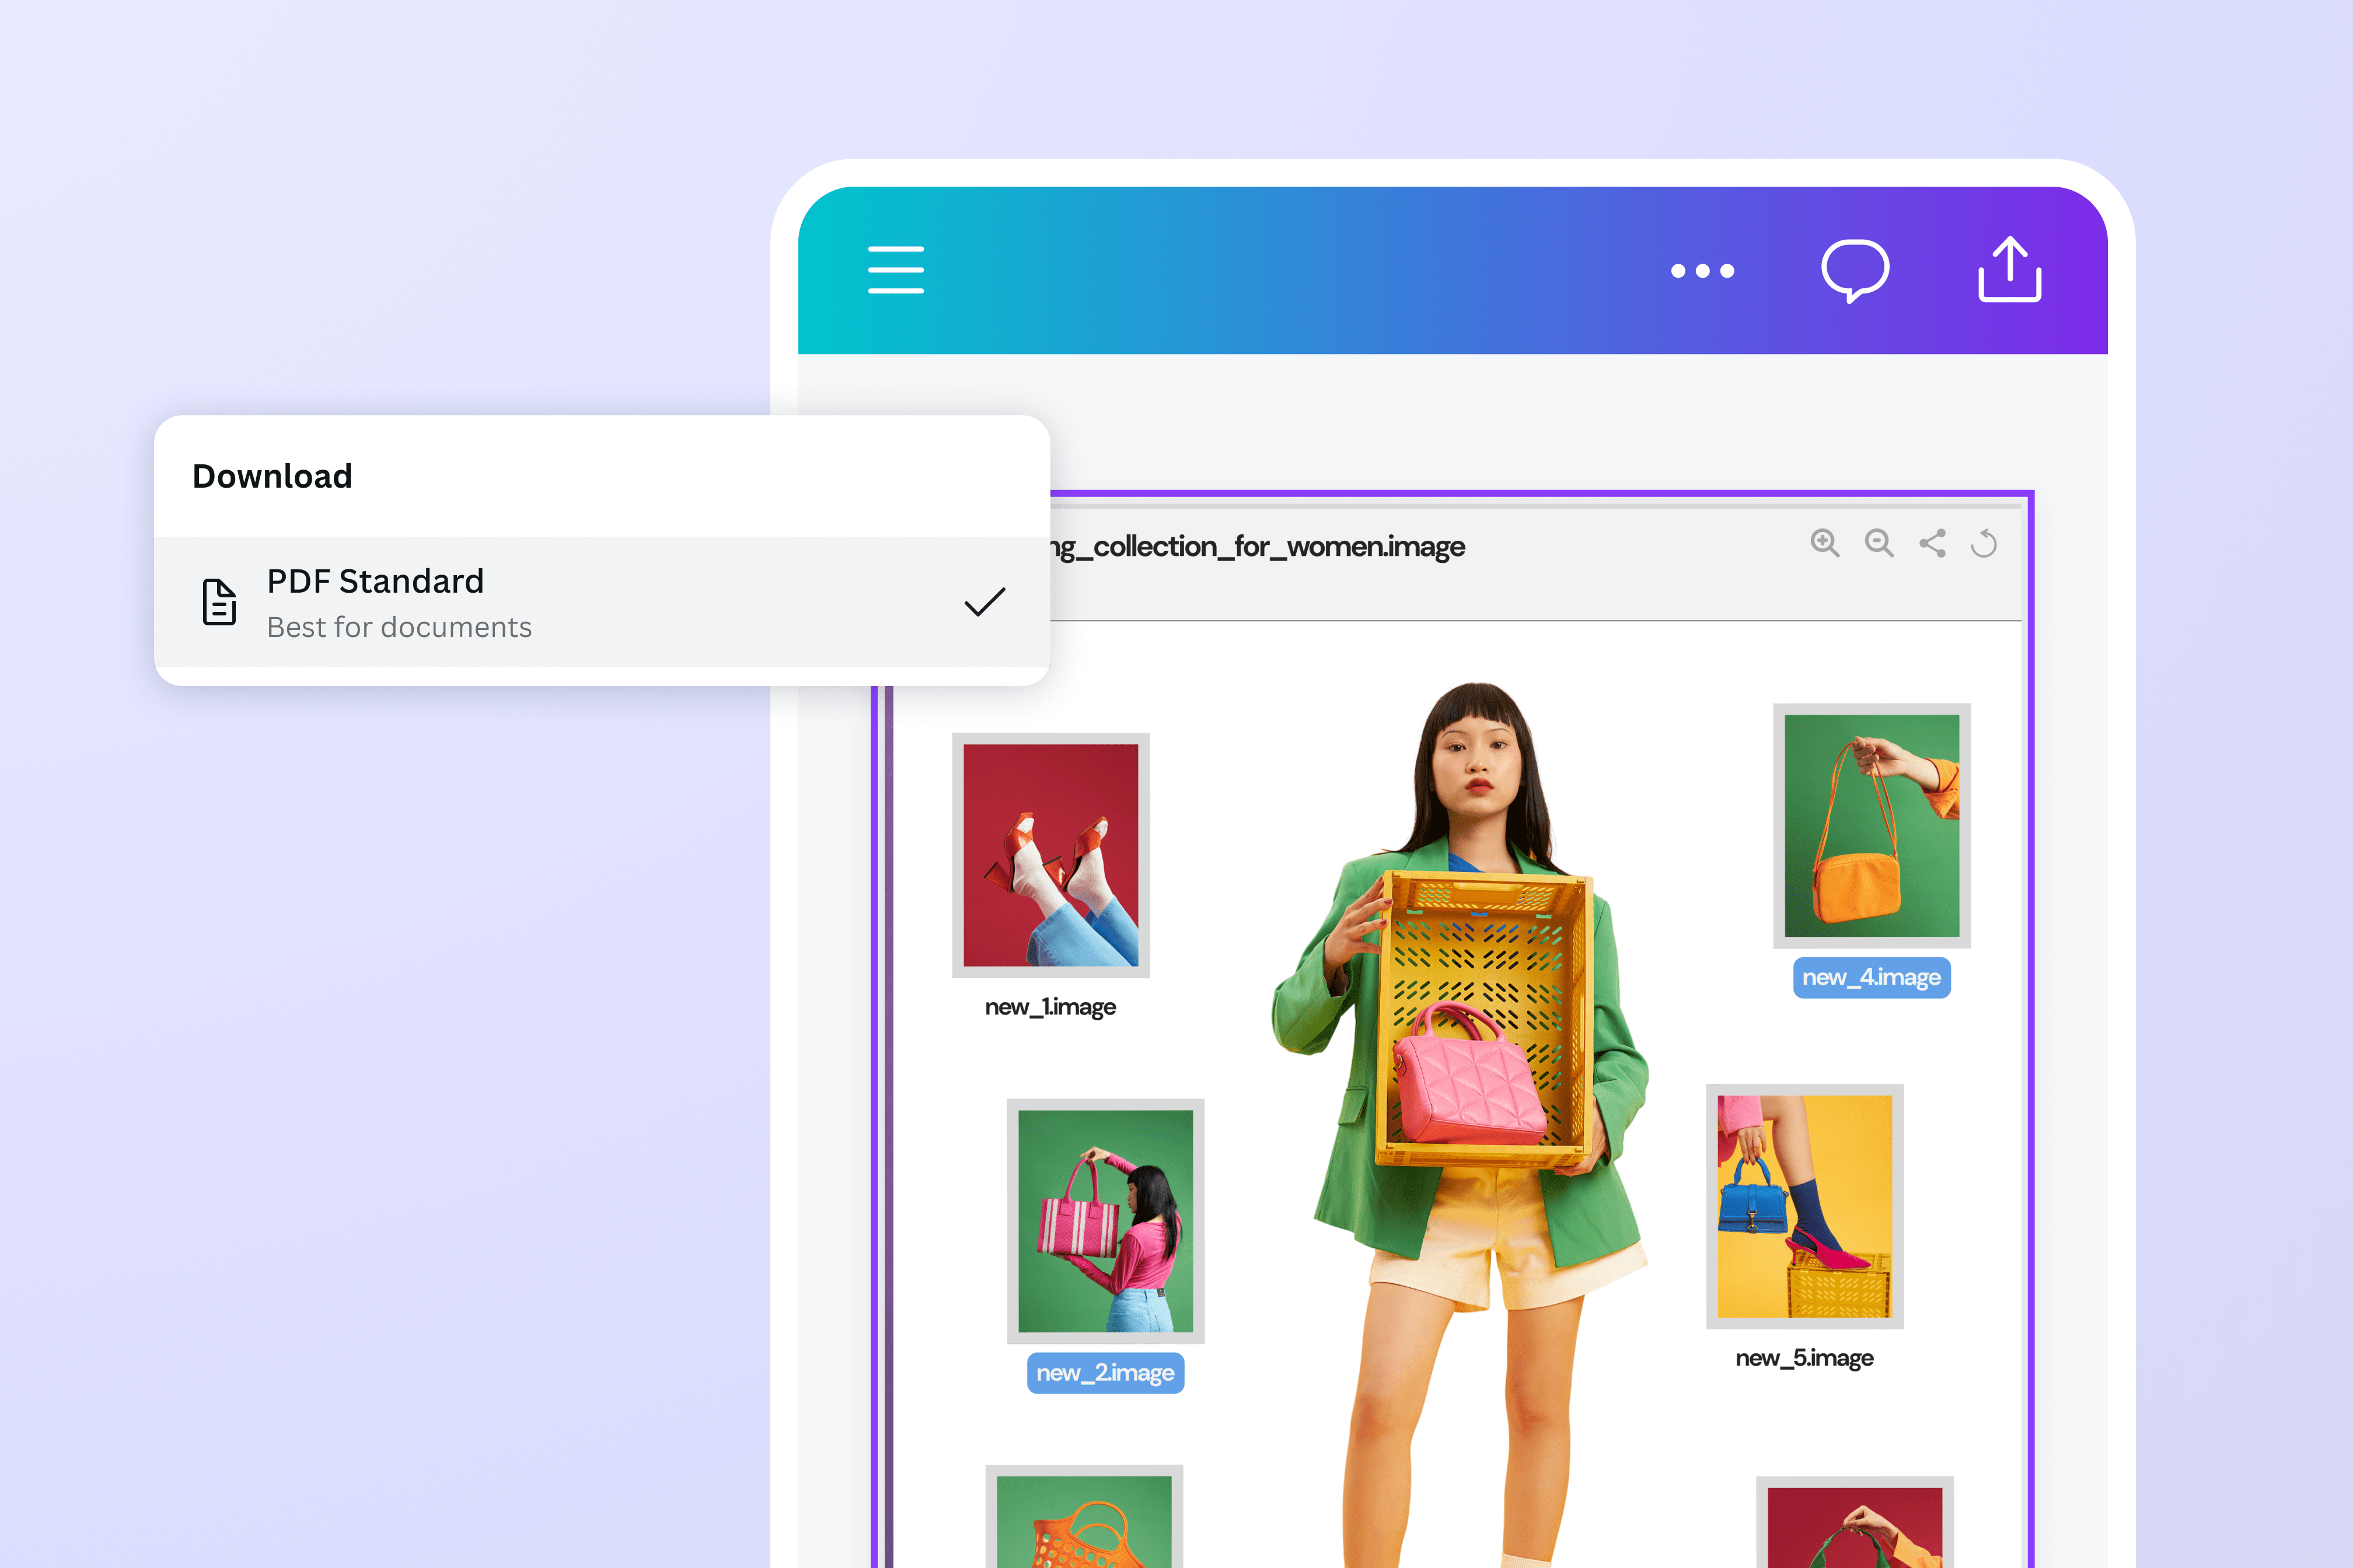Open the red heels photo thumbnail
The image size is (2353, 1568).
click(1050, 854)
